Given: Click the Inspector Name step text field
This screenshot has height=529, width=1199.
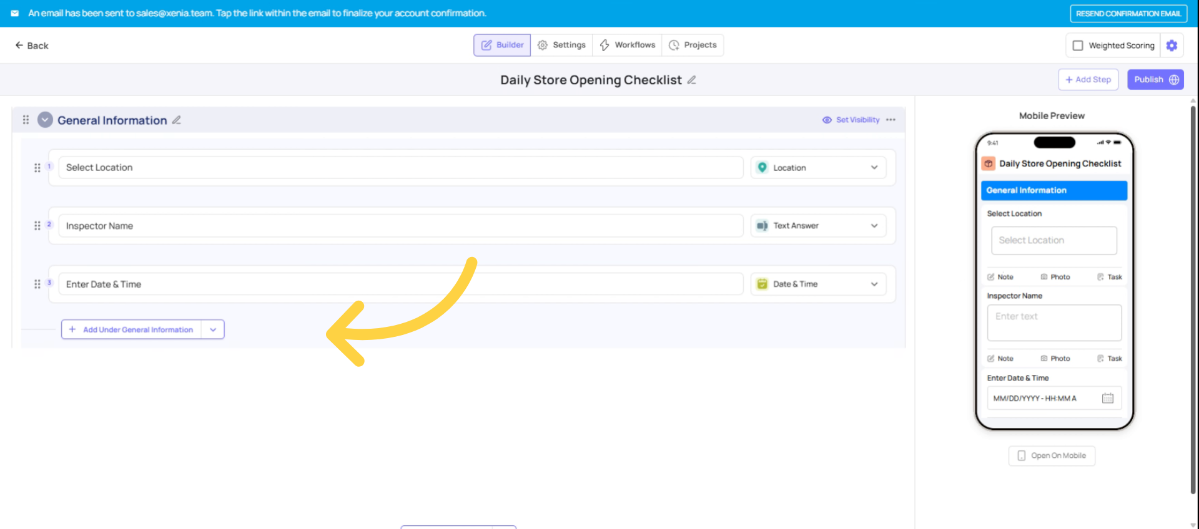Looking at the screenshot, I should coord(400,226).
